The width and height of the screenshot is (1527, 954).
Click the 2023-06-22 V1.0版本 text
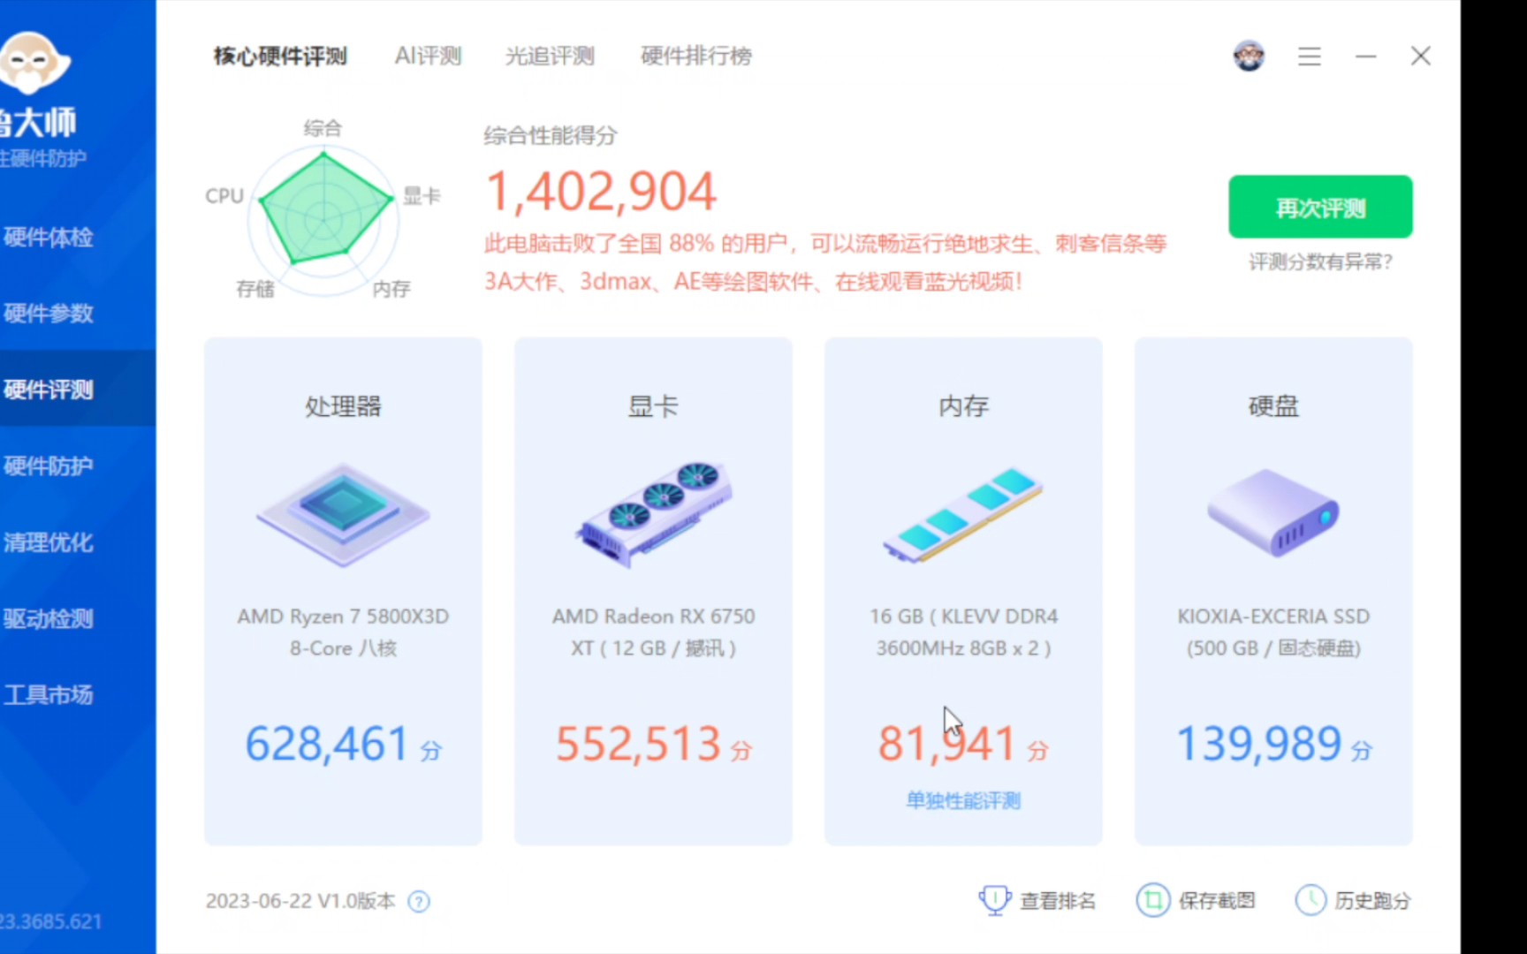[x=300, y=901]
